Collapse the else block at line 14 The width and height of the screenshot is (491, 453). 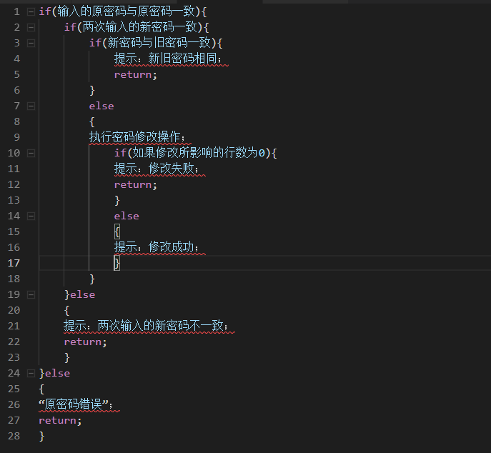click(31, 216)
